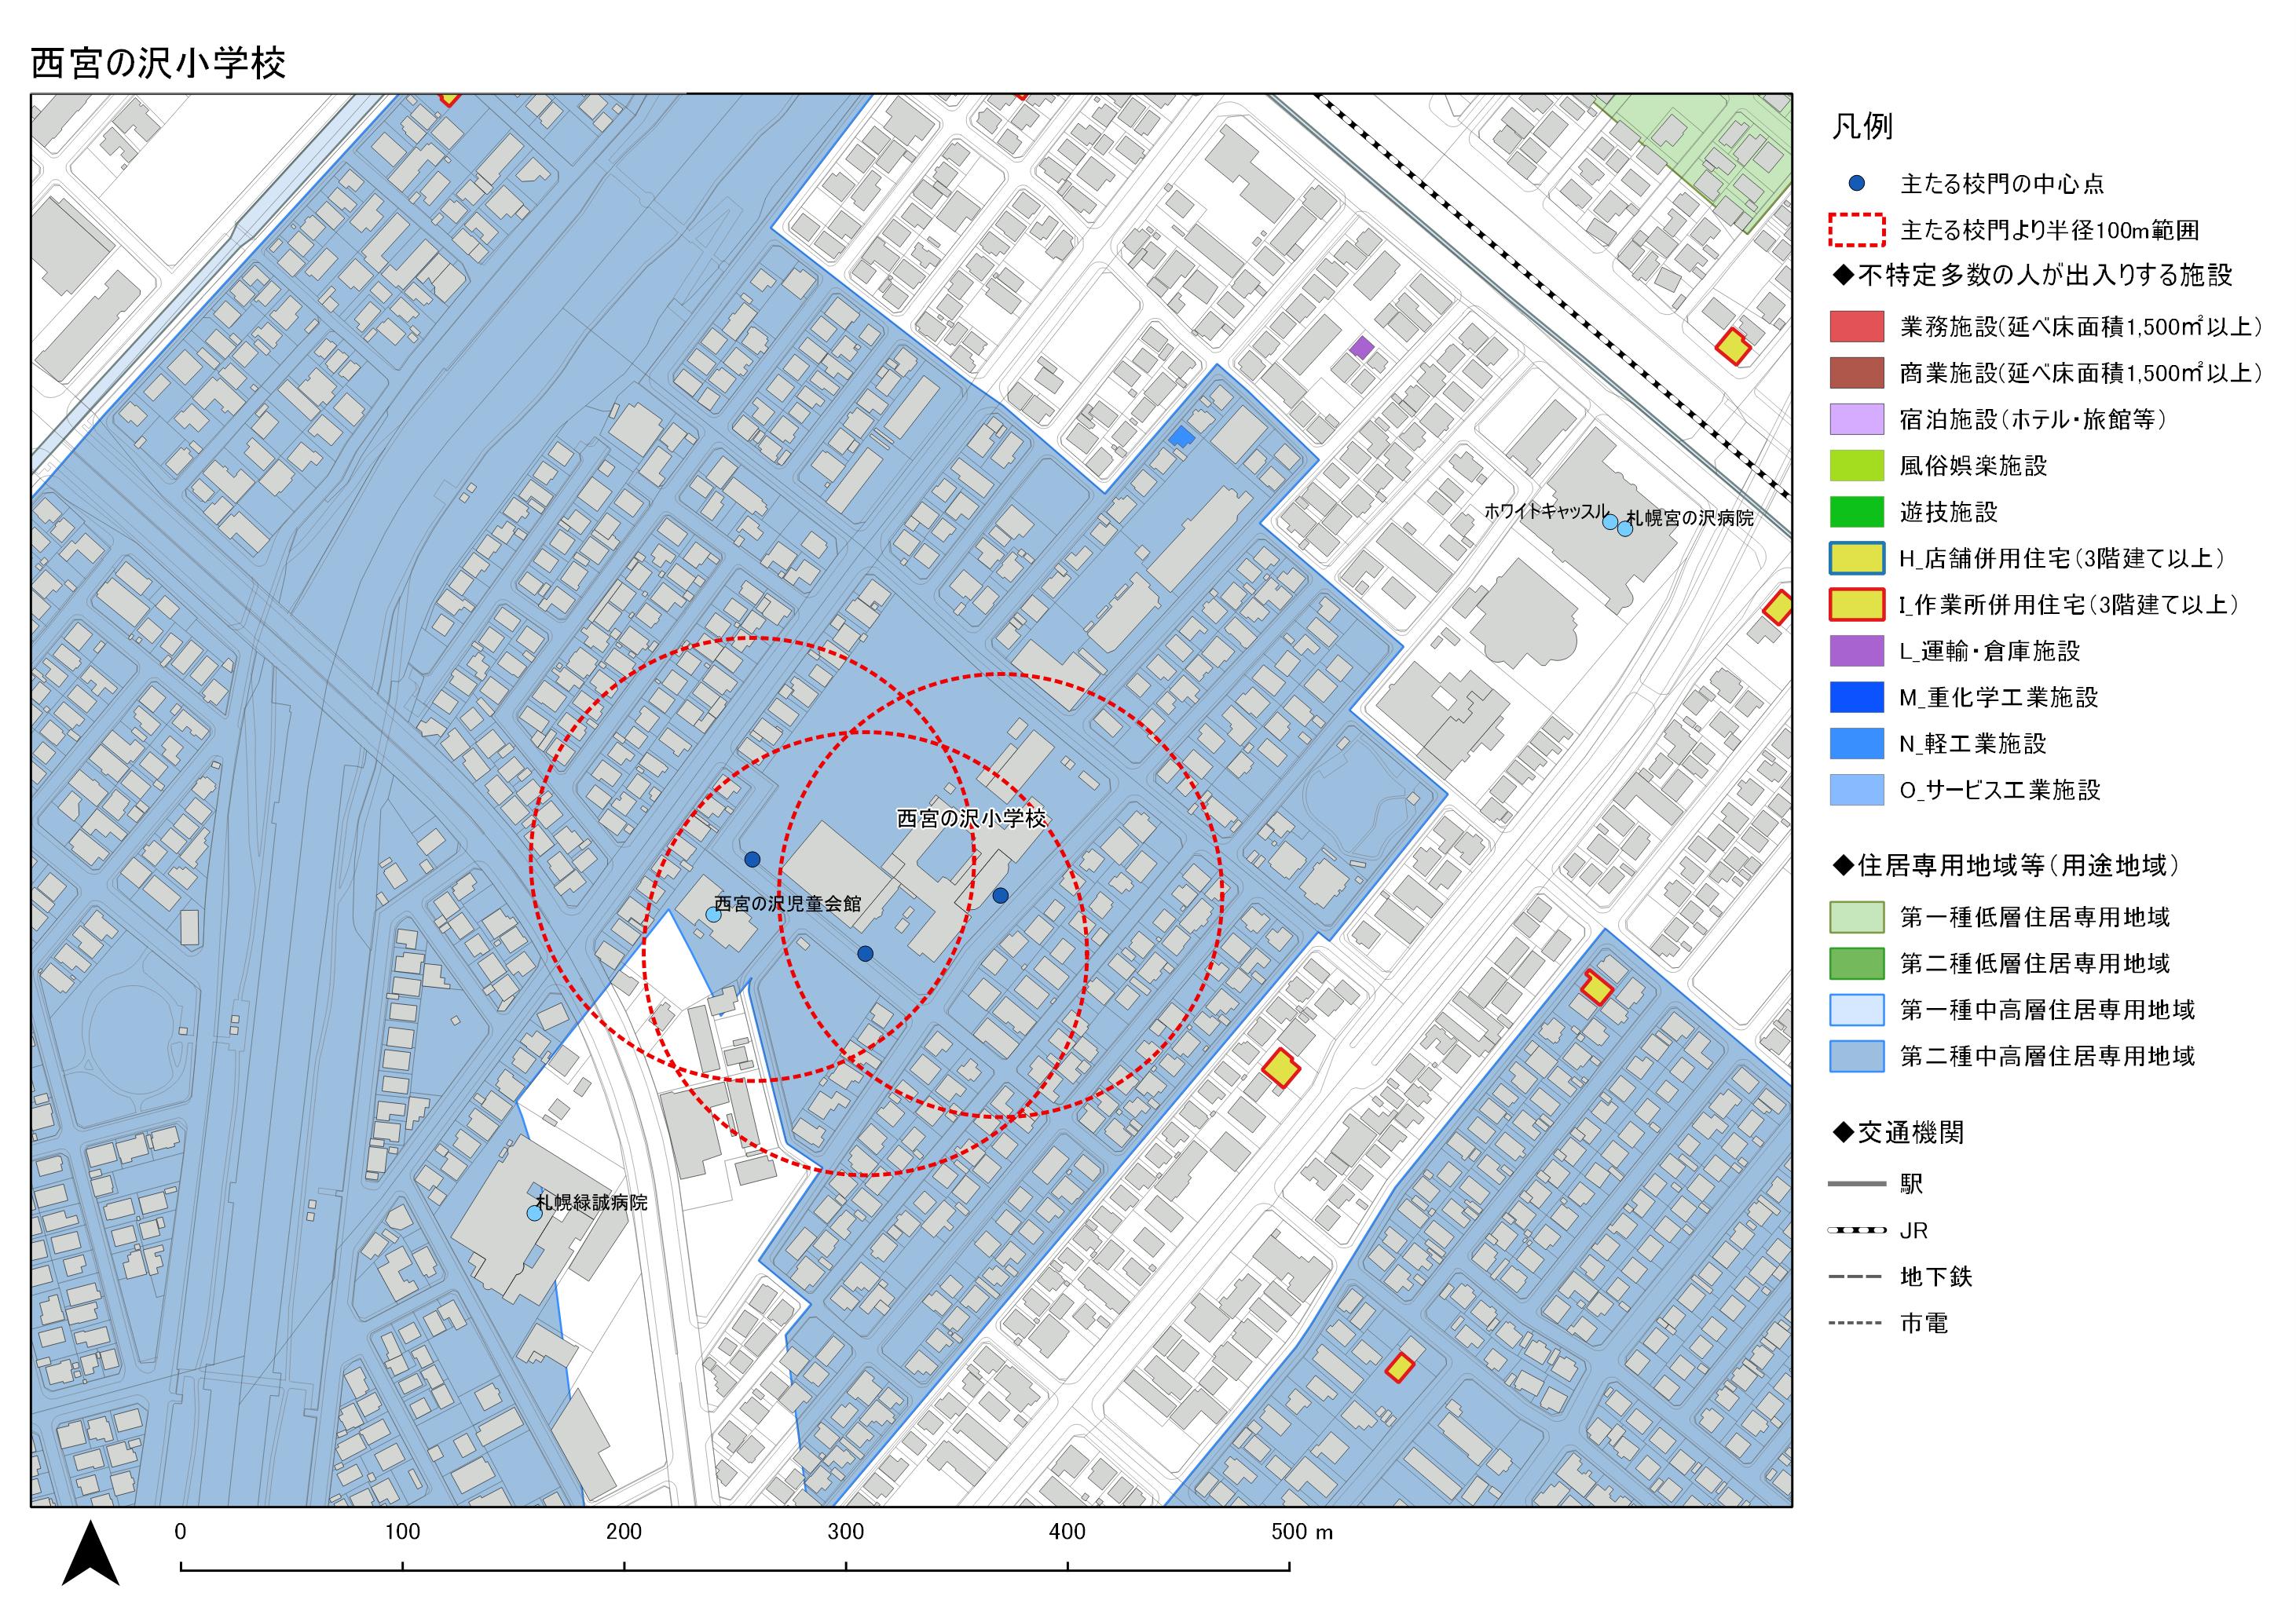Click the 商業施設 brown legend swatch

(1857, 373)
